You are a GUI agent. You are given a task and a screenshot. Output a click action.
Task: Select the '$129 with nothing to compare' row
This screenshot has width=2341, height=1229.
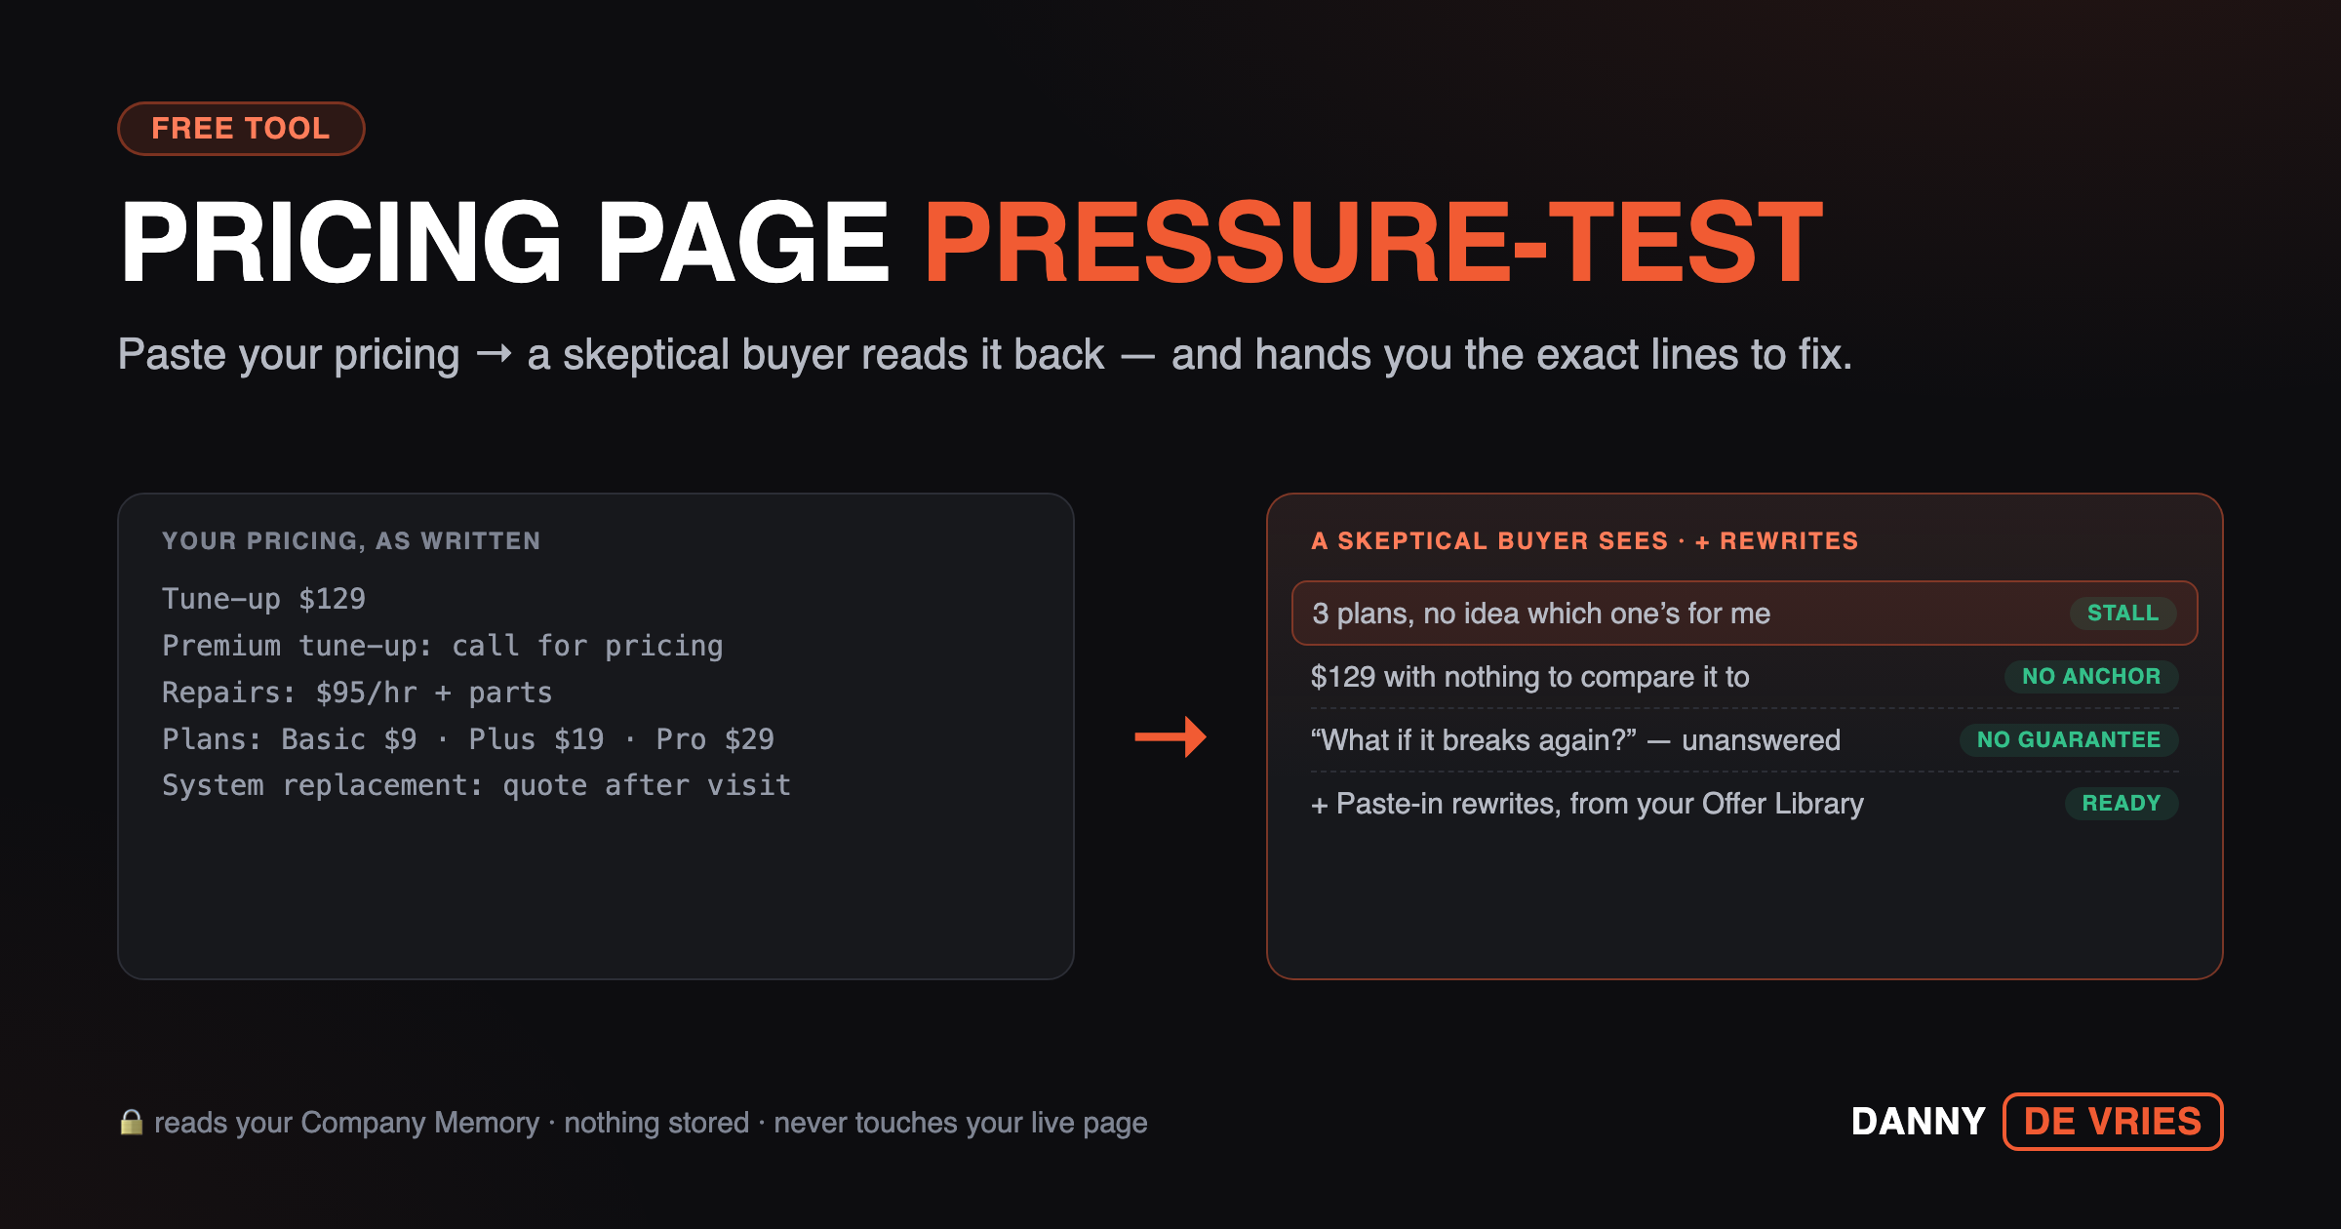tap(1744, 677)
